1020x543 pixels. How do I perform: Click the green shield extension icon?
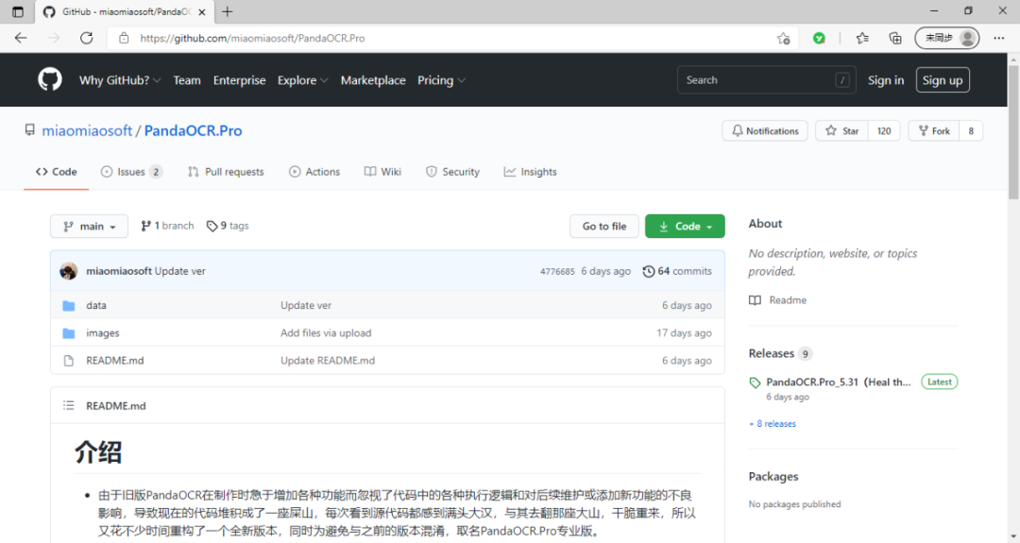(819, 39)
